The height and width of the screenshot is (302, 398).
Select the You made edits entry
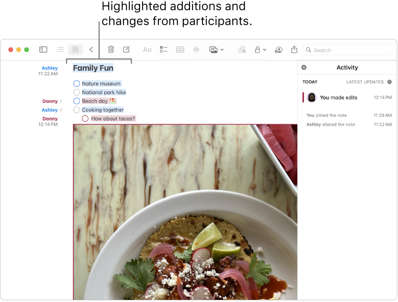pos(347,98)
